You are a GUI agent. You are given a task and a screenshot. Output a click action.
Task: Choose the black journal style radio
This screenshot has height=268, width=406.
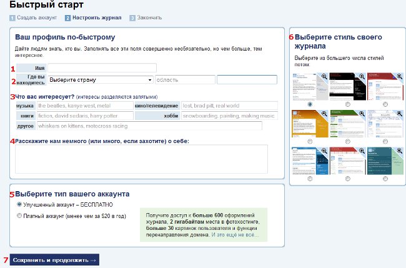348,104
